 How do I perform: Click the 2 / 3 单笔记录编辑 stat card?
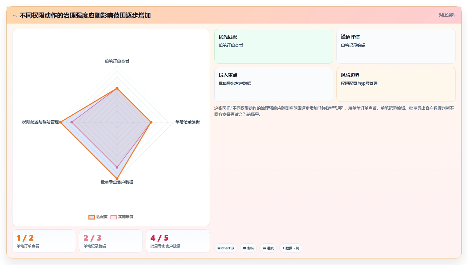[111, 241]
